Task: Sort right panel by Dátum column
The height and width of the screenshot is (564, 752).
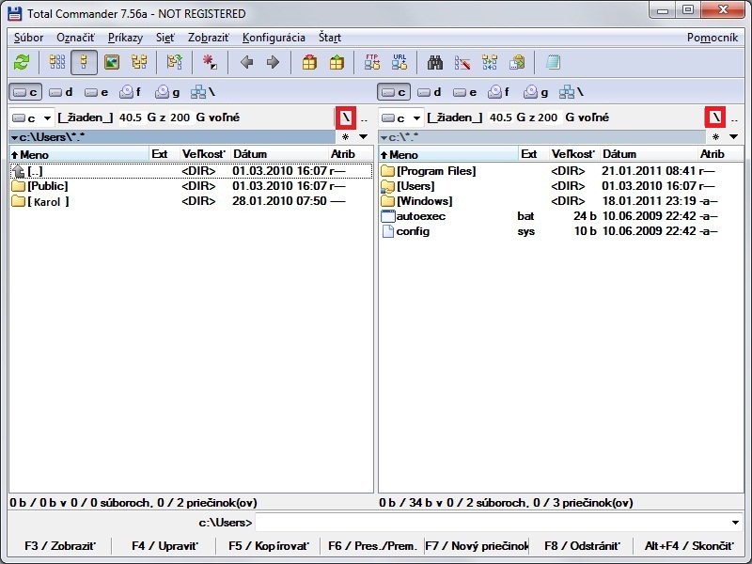Action: (649, 154)
